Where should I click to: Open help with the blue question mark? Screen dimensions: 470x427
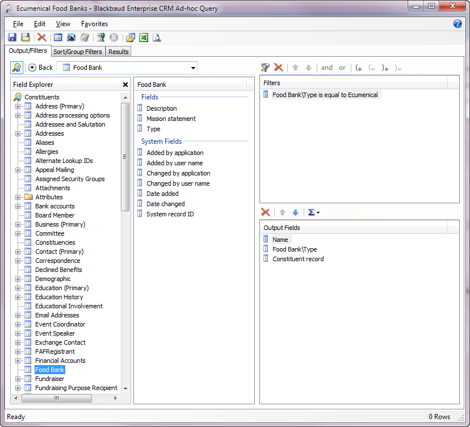pos(458,24)
